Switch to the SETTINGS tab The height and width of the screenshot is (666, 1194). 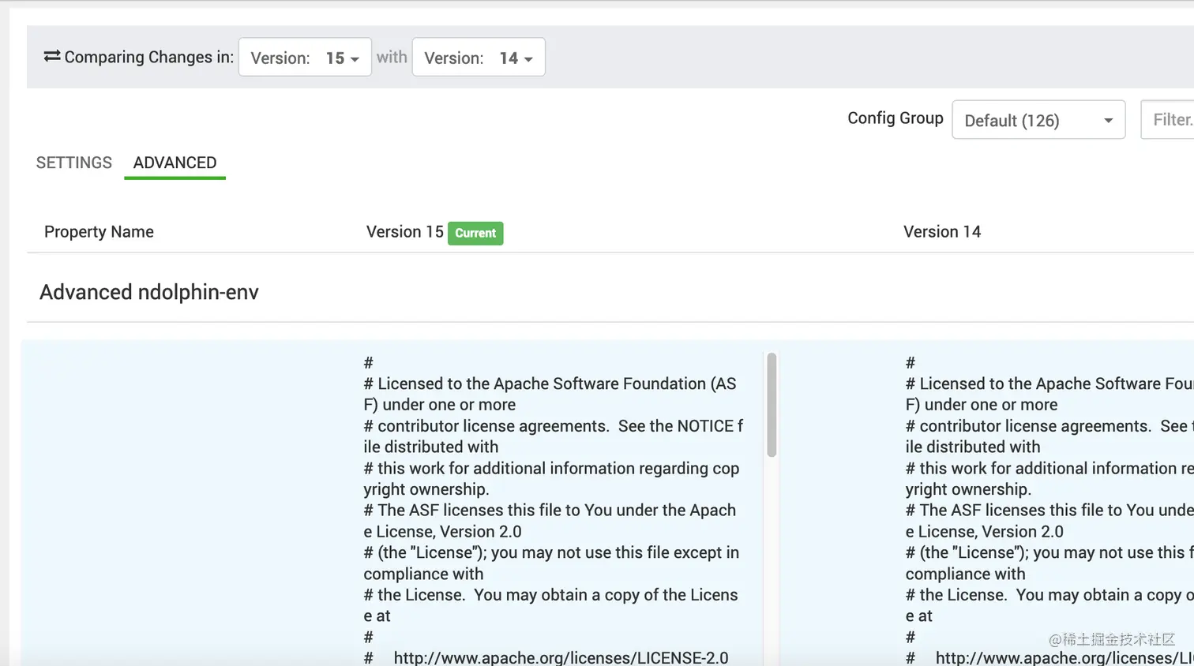(x=74, y=163)
